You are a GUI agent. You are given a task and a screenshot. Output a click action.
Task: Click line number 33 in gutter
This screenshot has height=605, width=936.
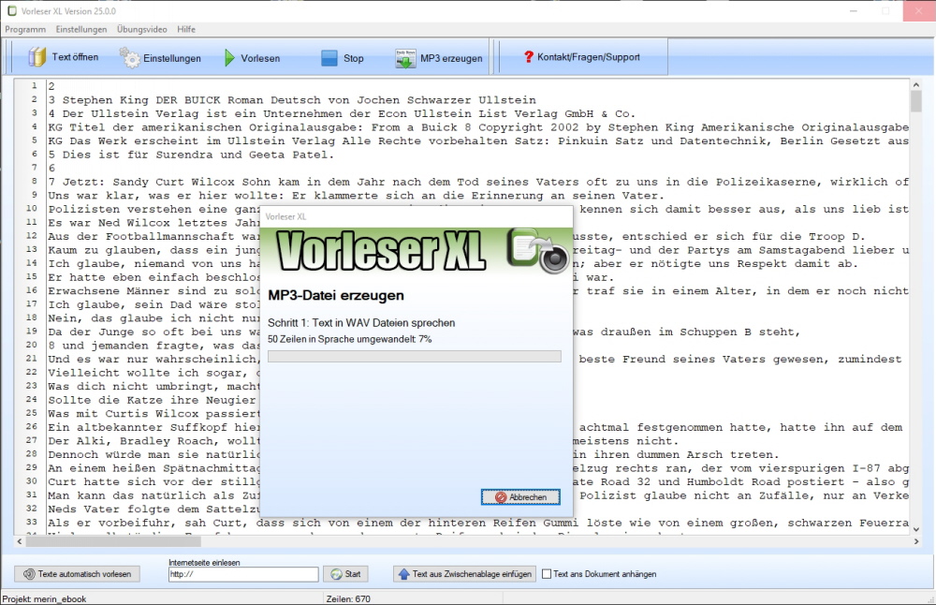tap(32, 522)
